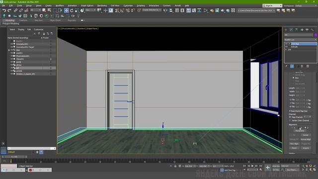Toggle Show End Result in modifier stack
This screenshot has height=179, width=318.
point(292,66)
